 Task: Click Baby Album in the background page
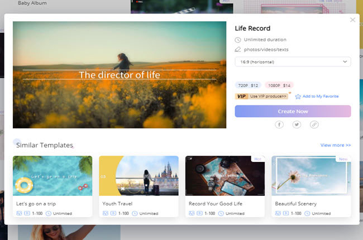(32, 3)
